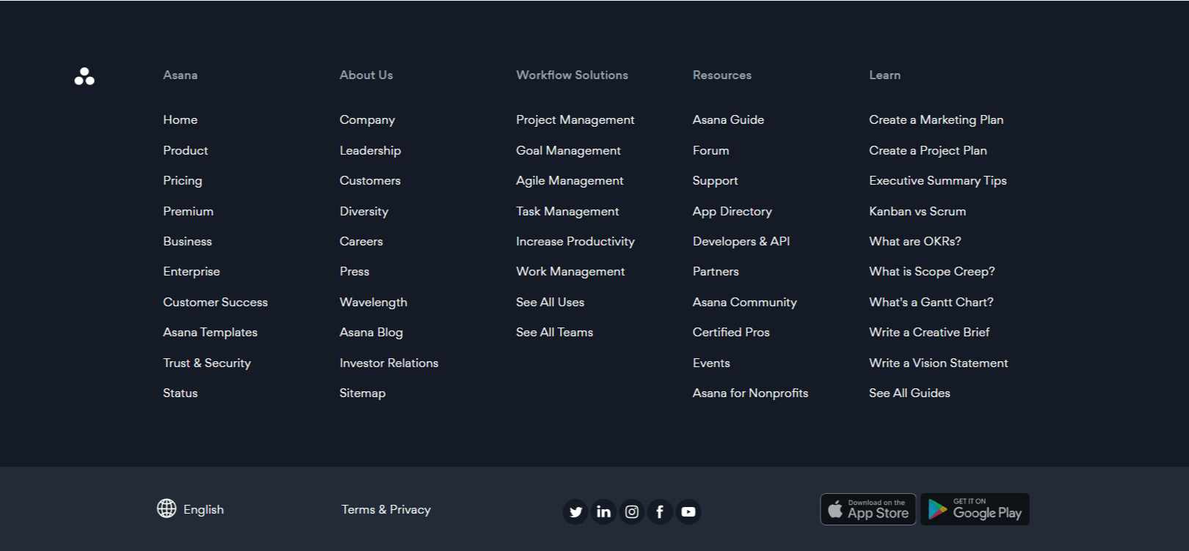Read Executive Summary Tips link
This screenshot has height=551, width=1189.
[938, 180]
